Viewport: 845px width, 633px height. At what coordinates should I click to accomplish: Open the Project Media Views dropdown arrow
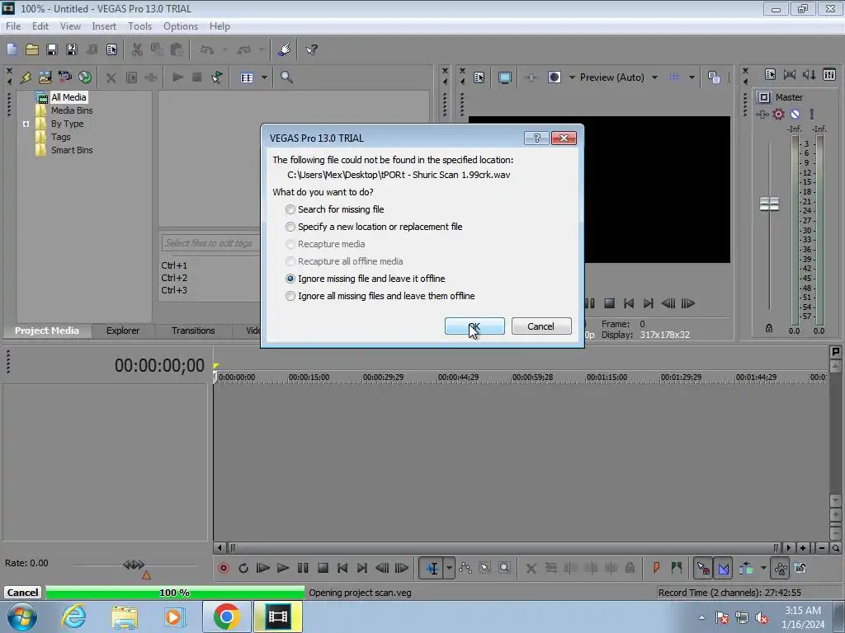click(x=264, y=77)
